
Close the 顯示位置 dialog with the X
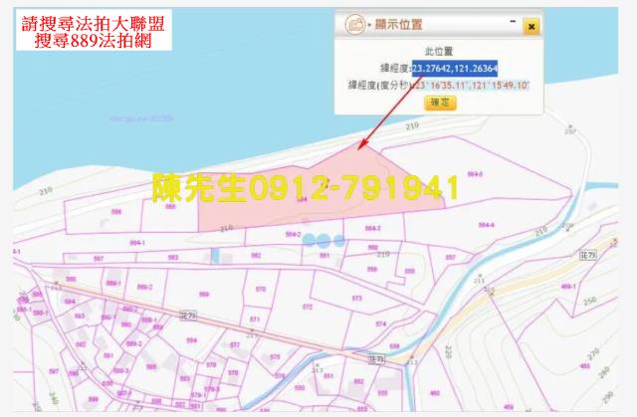pyautogui.click(x=531, y=26)
